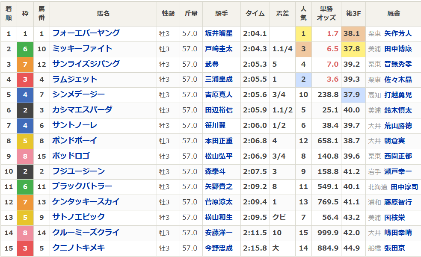Open horse link シンメデージー
This screenshot has width=421, height=257.
78,95
